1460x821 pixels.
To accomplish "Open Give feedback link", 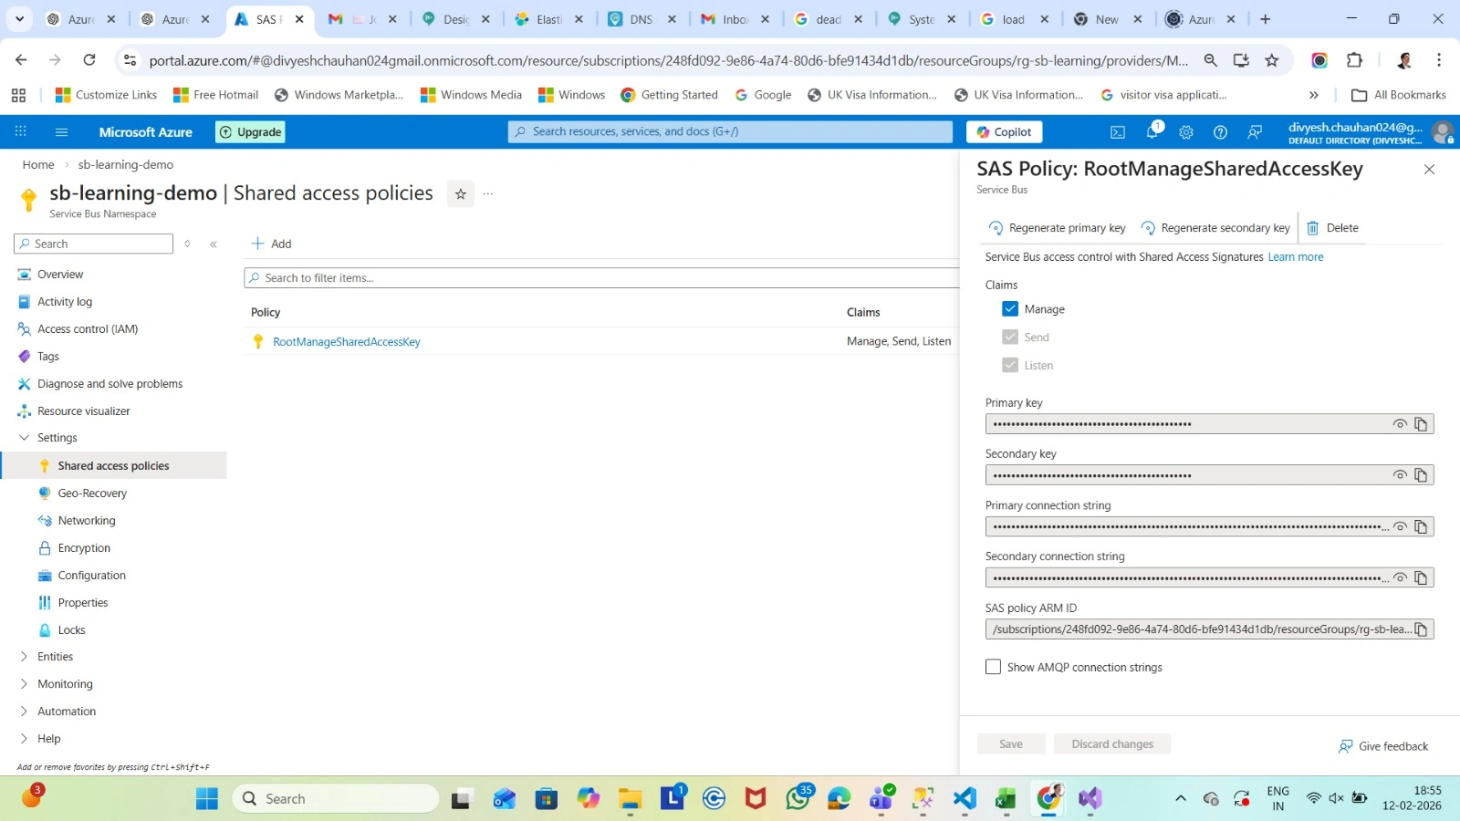I will tap(1383, 746).
